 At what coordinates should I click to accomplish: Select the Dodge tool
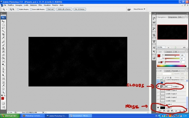point(3,65)
